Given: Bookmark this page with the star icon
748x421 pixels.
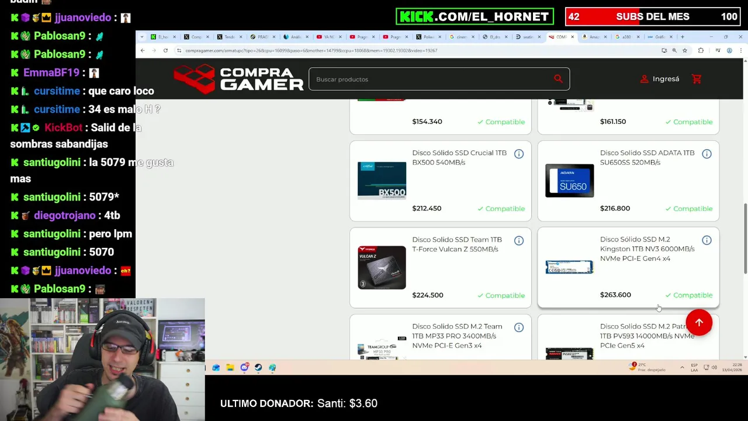Looking at the screenshot, I should point(684,50).
